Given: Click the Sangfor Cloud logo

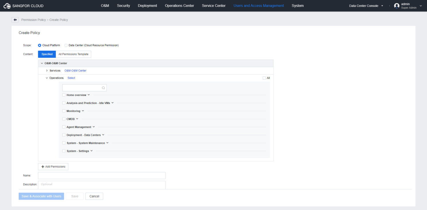Looking at the screenshot, I should [x=23, y=6].
